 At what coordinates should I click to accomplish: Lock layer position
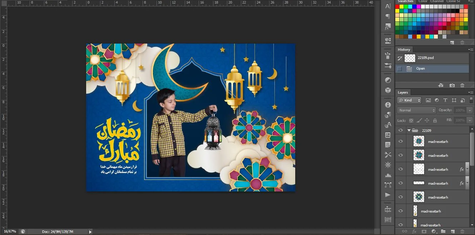427,120
